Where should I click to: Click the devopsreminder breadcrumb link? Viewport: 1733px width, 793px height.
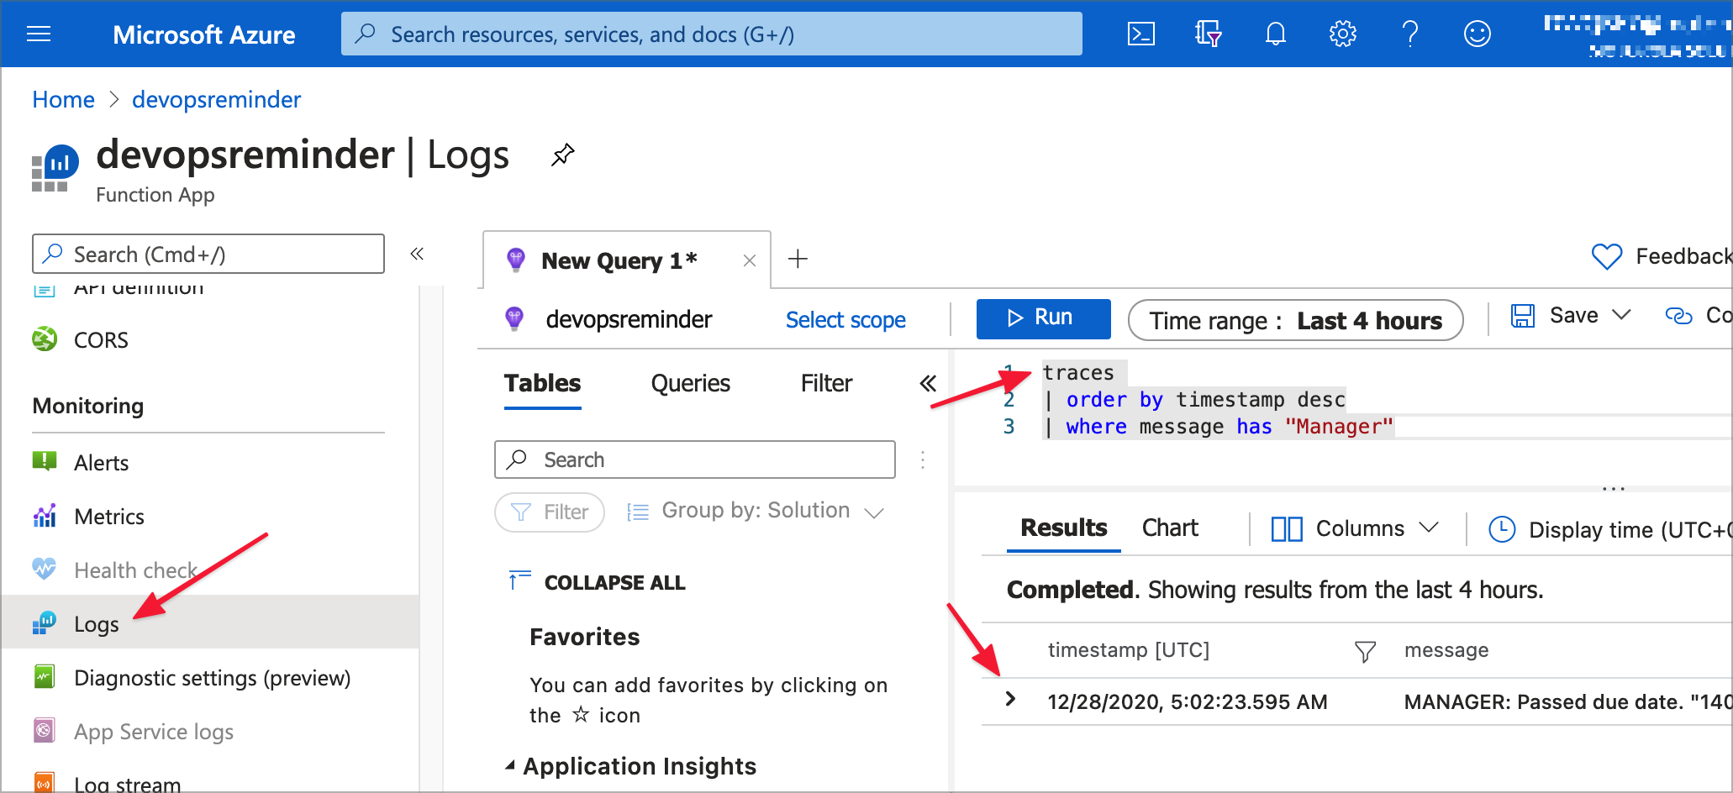click(x=216, y=99)
